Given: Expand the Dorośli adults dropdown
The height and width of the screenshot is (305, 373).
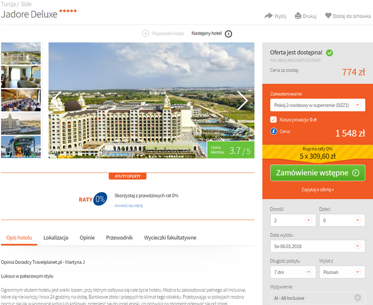Looking at the screenshot, I should click(x=293, y=220).
